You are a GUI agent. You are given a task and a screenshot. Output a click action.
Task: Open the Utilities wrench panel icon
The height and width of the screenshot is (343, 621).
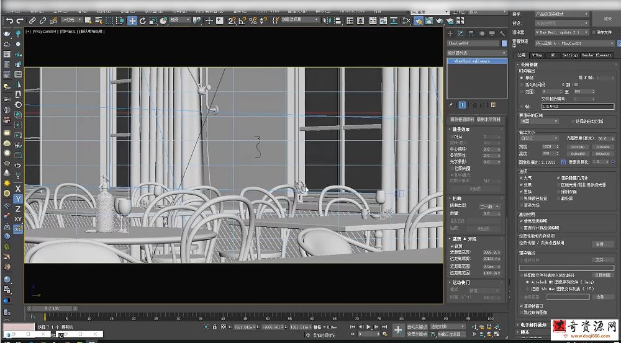502,33
